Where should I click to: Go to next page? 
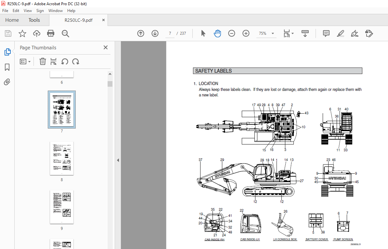coord(155,33)
